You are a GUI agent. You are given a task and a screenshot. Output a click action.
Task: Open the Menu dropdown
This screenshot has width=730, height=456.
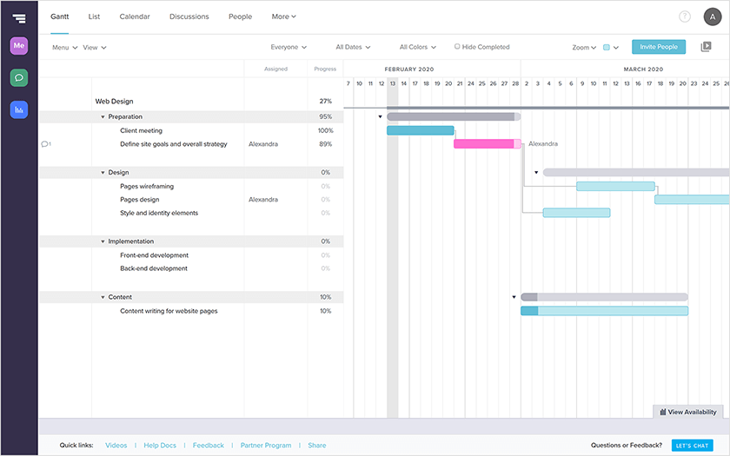point(64,48)
